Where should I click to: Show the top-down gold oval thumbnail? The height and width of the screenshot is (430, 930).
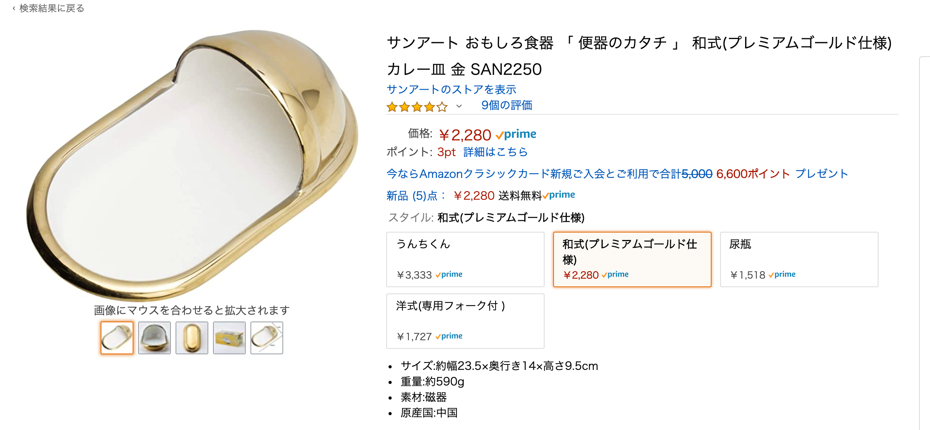point(192,338)
